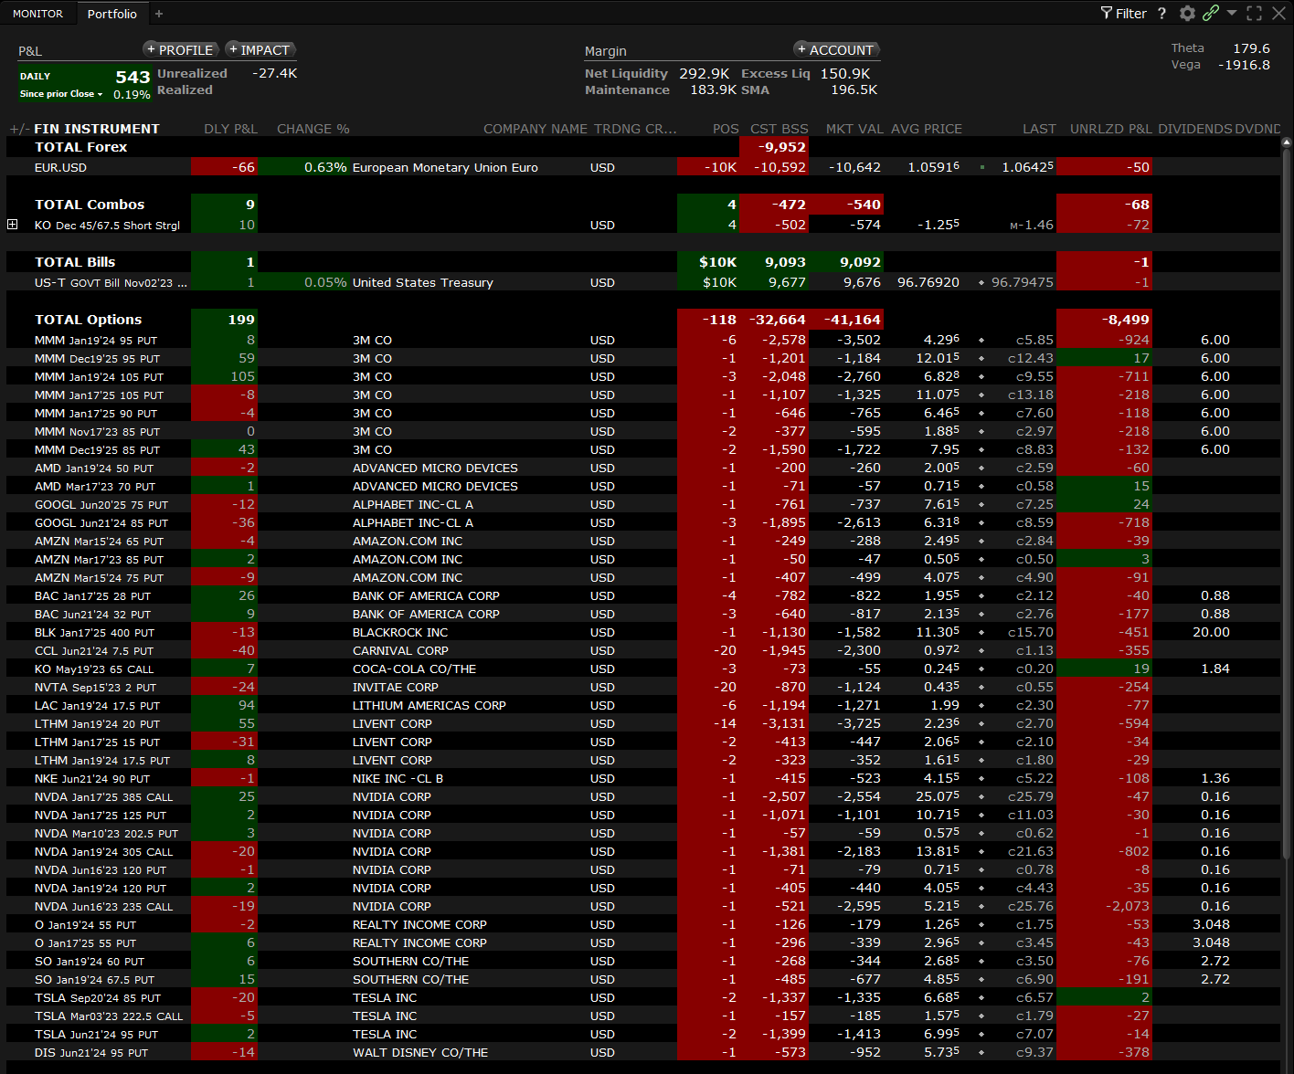Click the DLY P&L column header
Viewport: 1294px width, 1074px height.
(x=230, y=129)
